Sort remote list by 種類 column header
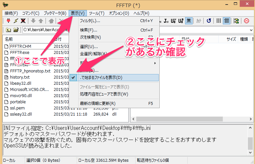The width and height of the screenshot is (255, 164). (x=244, y=39)
